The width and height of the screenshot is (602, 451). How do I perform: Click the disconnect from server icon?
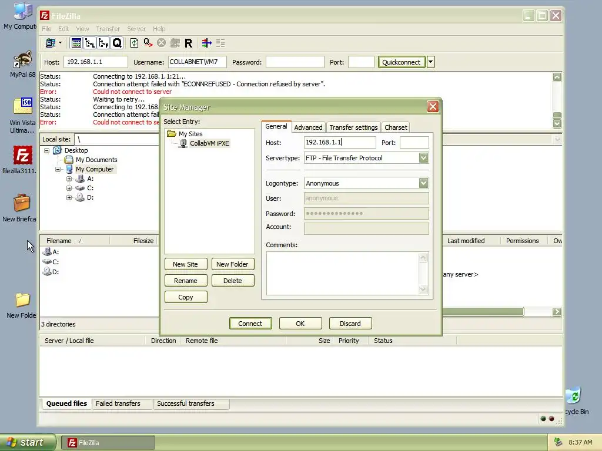click(175, 43)
